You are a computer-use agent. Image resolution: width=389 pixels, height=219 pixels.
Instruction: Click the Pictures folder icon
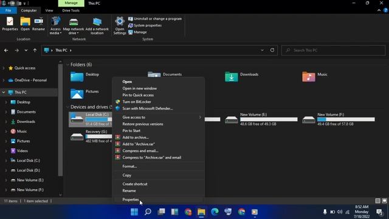(77, 94)
